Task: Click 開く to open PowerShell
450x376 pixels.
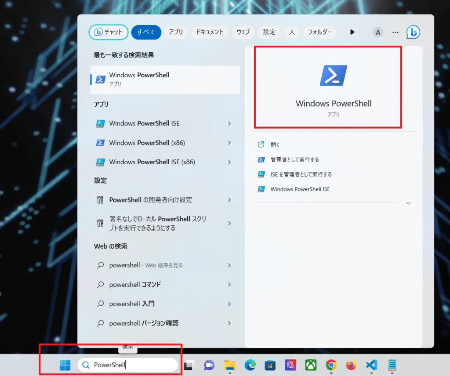Action: click(275, 145)
